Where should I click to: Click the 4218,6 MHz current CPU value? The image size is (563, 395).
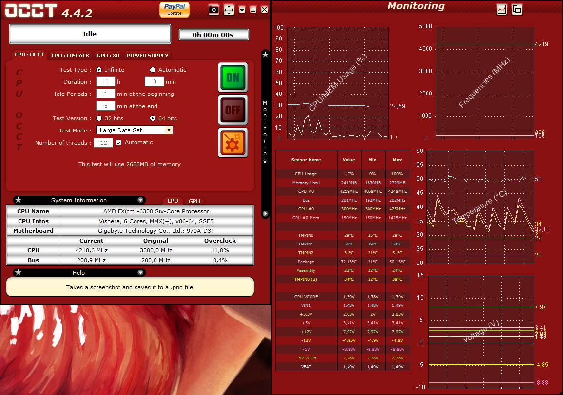92,250
